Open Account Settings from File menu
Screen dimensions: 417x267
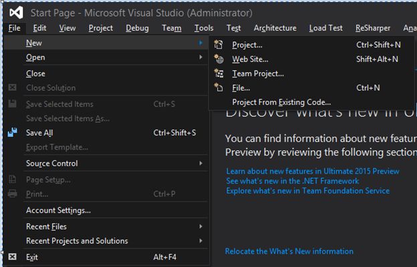[x=58, y=210]
